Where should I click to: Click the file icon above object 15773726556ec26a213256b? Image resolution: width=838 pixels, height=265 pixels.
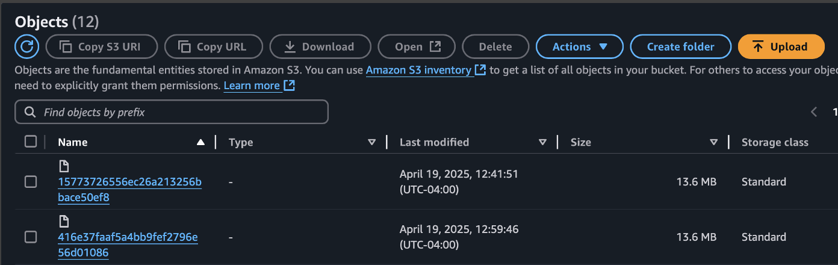pyautogui.click(x=64, y=166)
